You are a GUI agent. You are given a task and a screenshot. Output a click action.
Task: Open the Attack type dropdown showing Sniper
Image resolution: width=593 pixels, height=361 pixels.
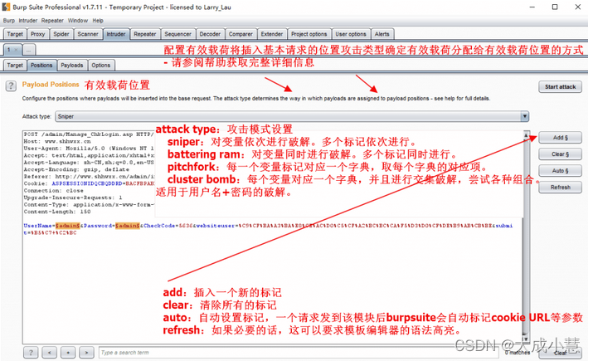(292, 116)
